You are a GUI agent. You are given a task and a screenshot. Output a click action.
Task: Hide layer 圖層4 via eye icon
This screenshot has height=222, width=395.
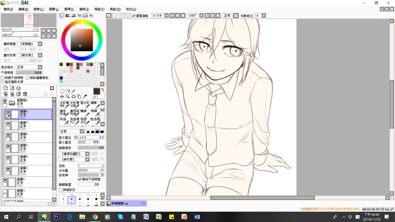(x=8, y=112)
